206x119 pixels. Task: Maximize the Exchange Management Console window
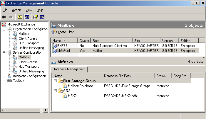point(197,3)
